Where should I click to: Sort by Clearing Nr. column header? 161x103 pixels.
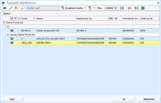pyautogui.click(x=149, y=19)
